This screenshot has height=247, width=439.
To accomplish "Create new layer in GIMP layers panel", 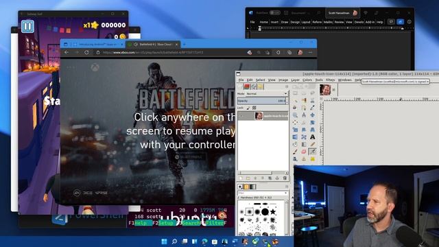I will (241, 178).
